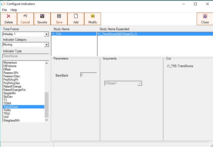Click the SaveAs toolbar icon
This screenshot has height=147, width=213.
point(42,16)
